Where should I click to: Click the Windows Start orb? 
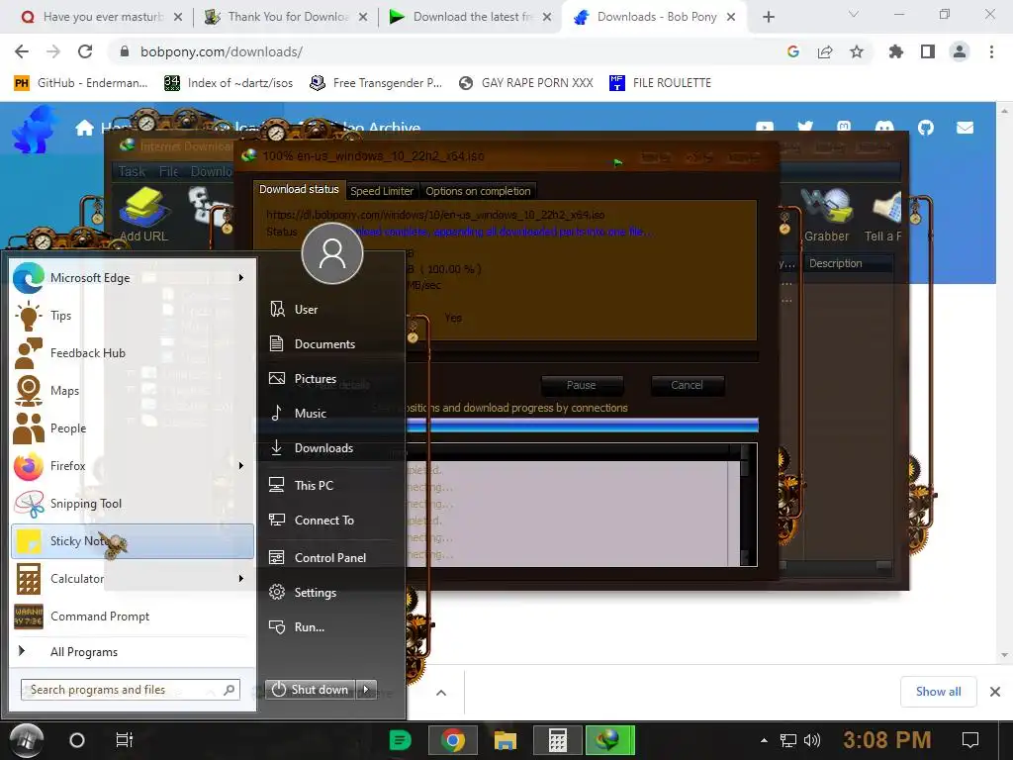tap(26, 740)
